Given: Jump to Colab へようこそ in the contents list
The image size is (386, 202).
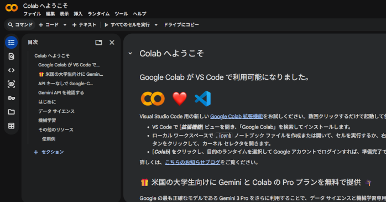Looking at the screenshot, I should (52, 56).
